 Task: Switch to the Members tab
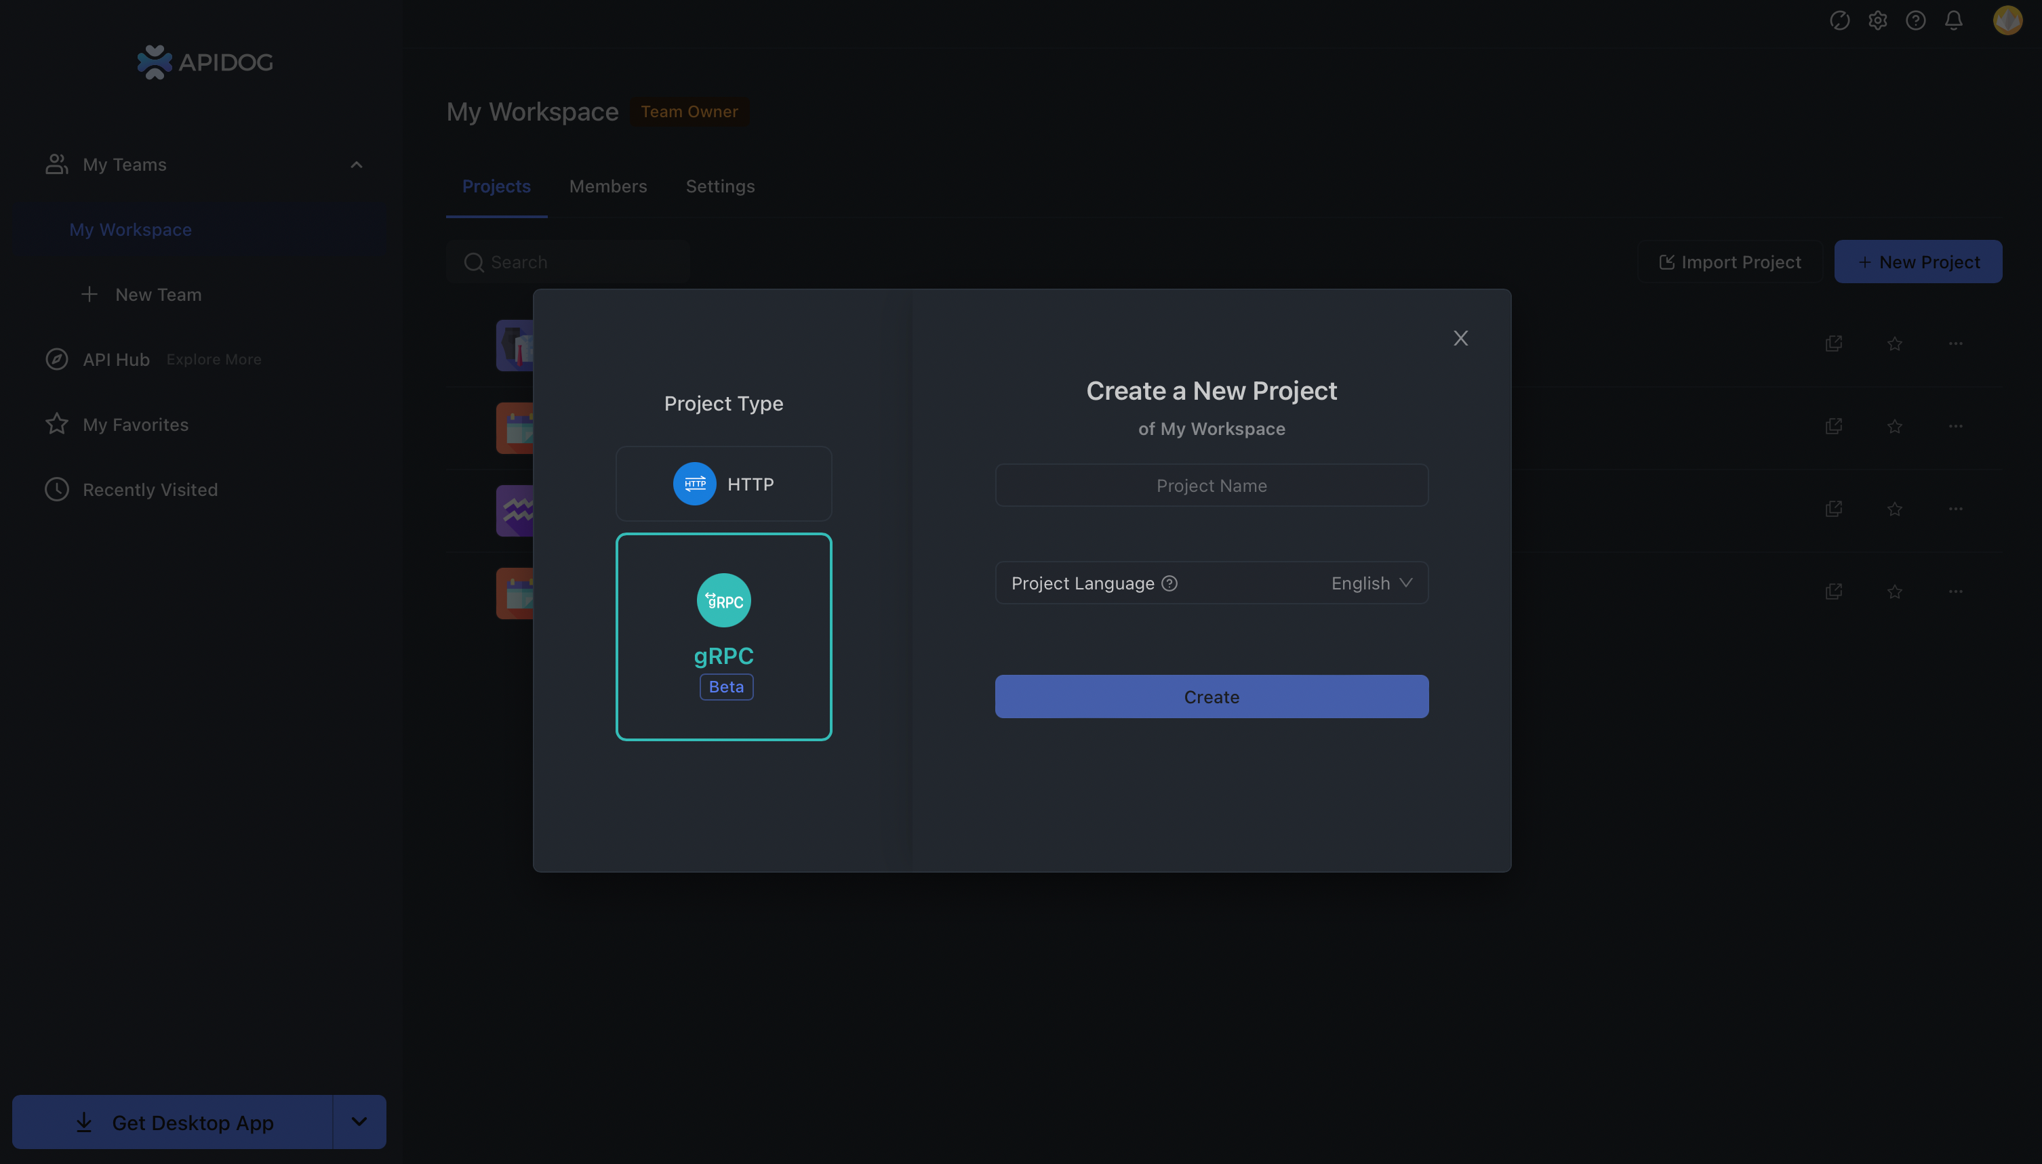608,186
